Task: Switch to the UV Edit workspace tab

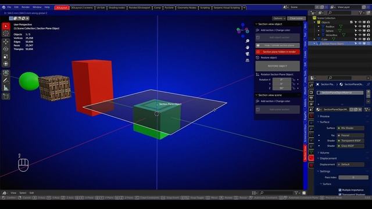Action: click(101, 8)
